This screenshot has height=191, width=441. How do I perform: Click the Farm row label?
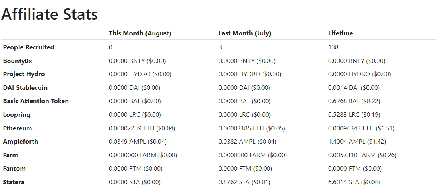coord(10,155)
